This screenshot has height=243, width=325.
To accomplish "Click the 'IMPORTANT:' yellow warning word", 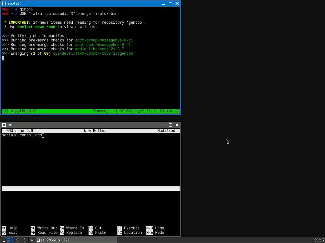I will point(19,22).
